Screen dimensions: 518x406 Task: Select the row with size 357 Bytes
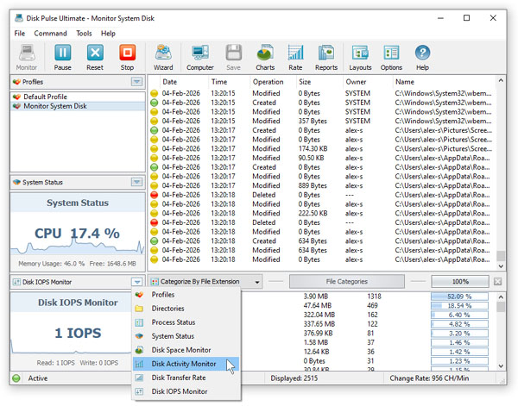(x=321, y=121)
